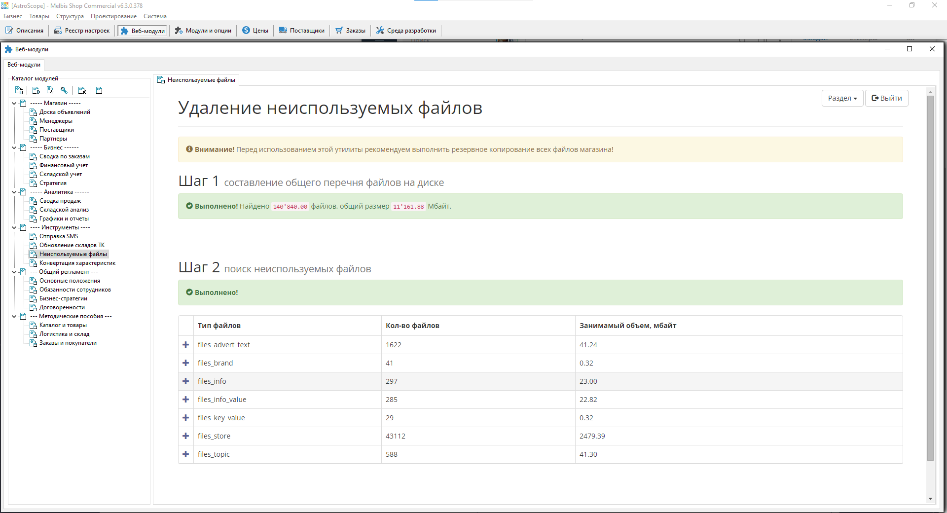
Task: Collapse the Методические пособия tree group
Action: (14, 316)
